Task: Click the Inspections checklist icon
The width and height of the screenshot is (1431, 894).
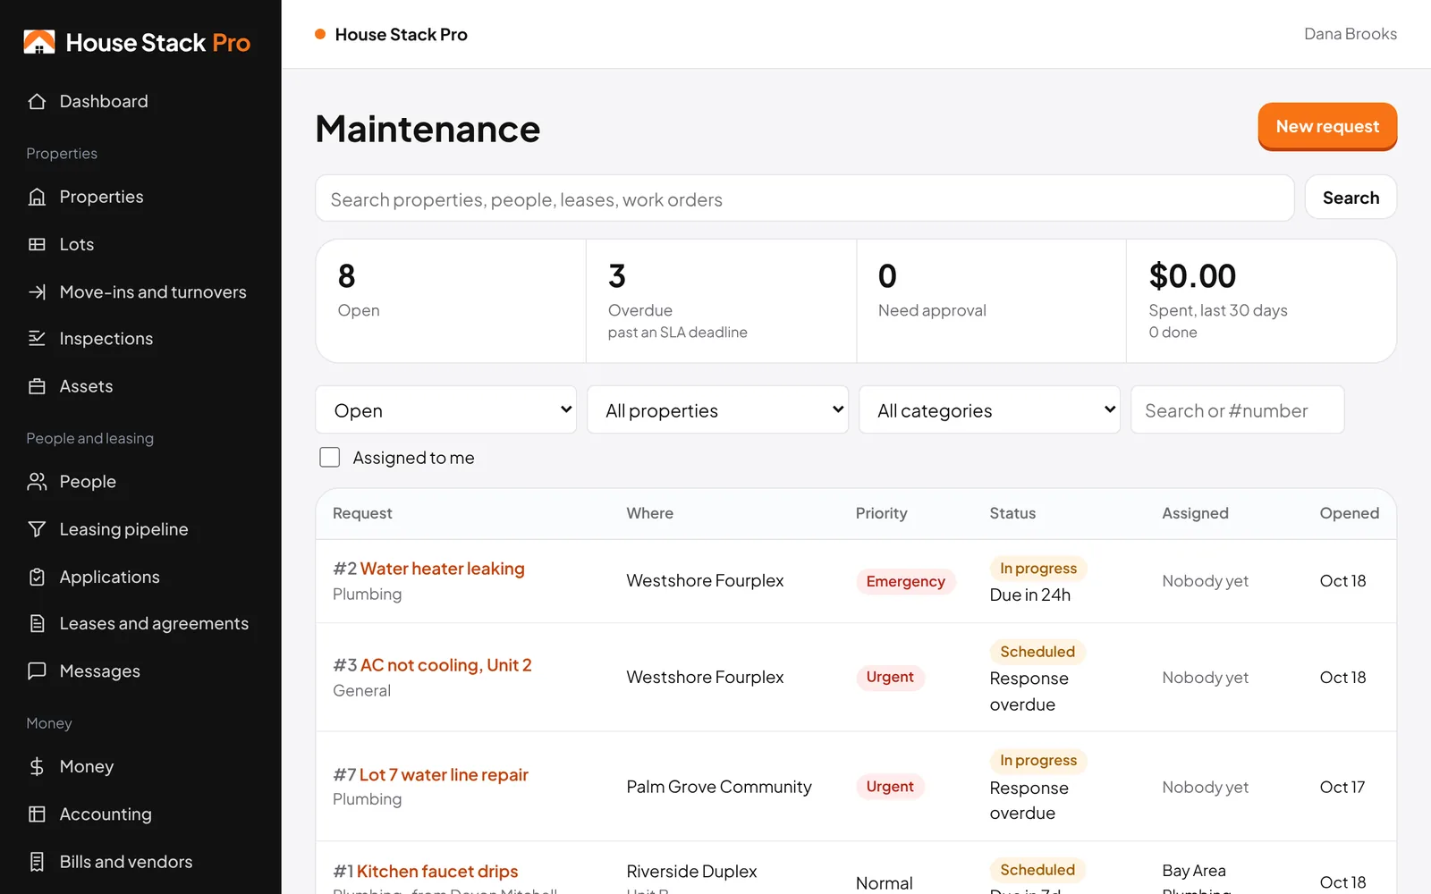Action: (x=37, y=338)
